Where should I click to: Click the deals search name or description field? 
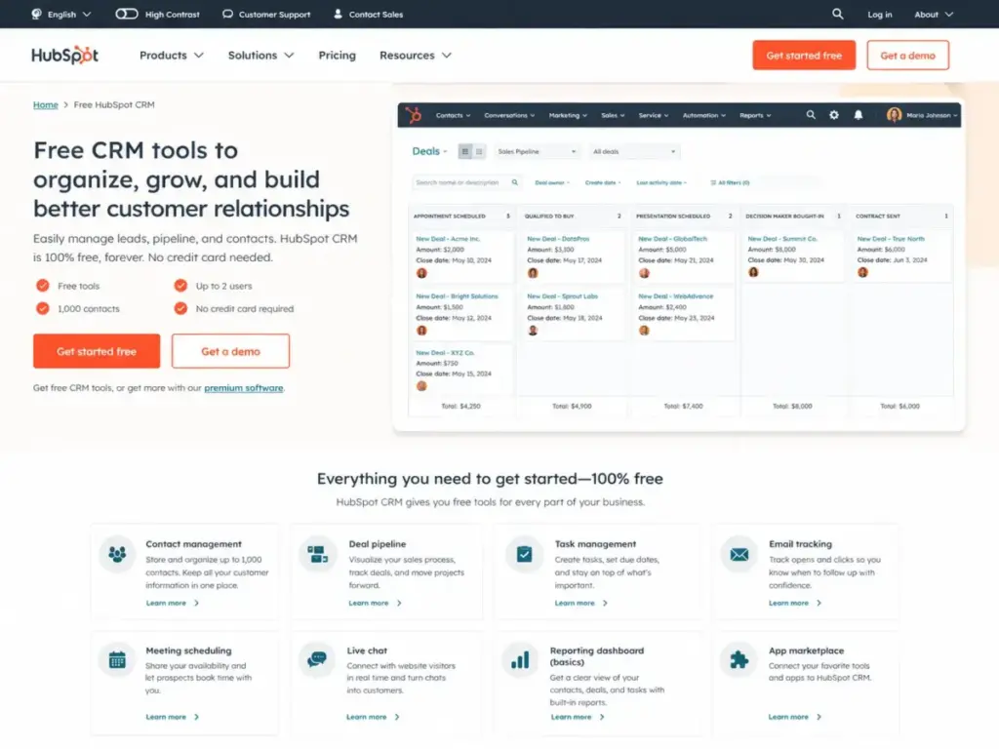pyautogui.click(x=467, y=182)
